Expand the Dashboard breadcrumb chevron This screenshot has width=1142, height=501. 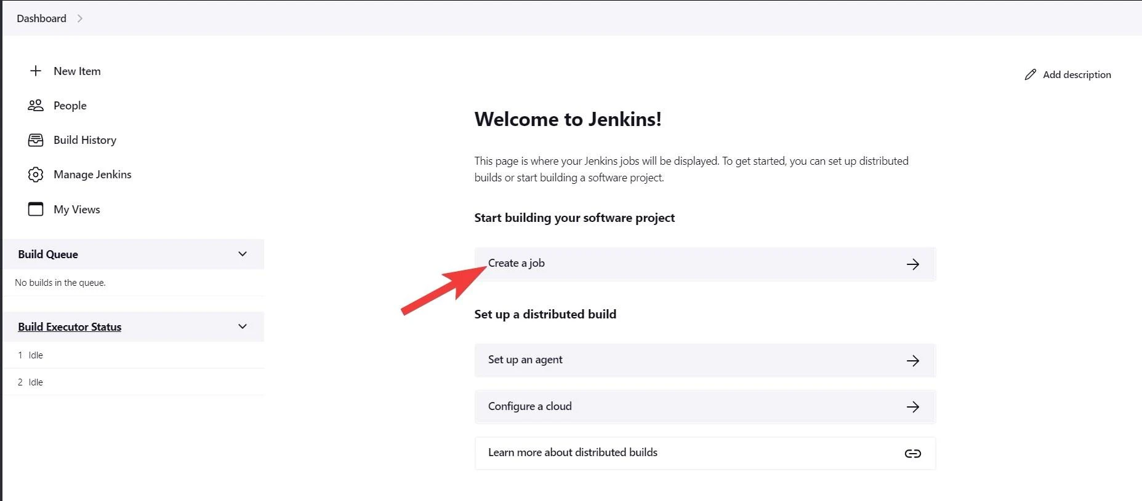point(81,18)
